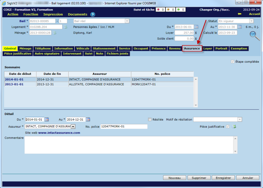Viewport: 263px width, 188px height.
Task: Click in the No. police field
Action: [x=124, y=127]
